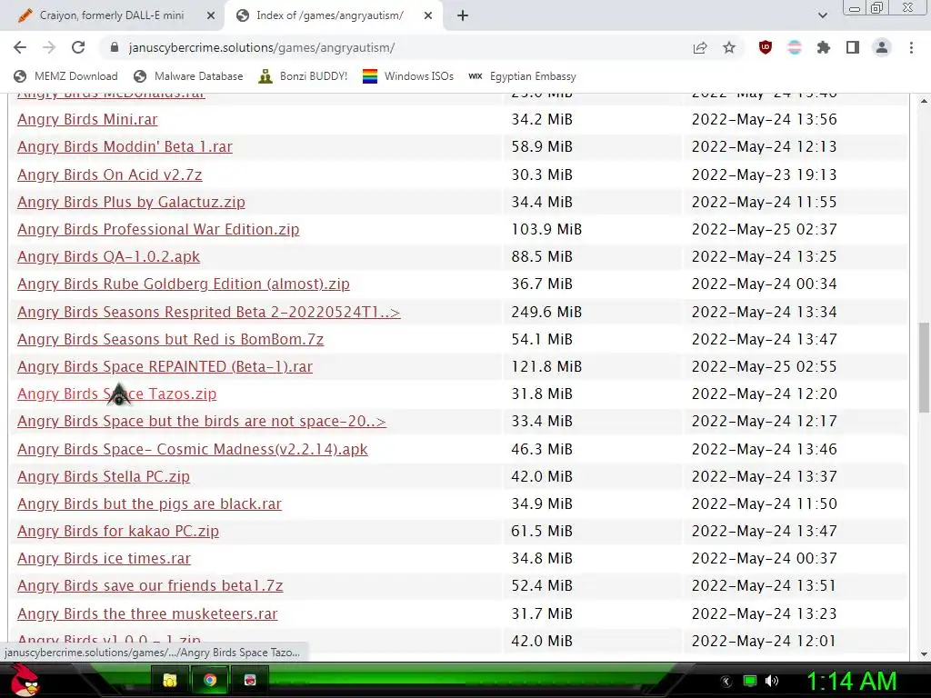Select the 121.8 MiB size cell

pos(546,366)
